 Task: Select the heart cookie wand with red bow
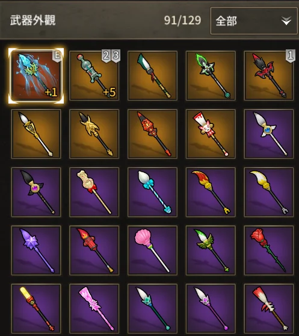(94, 192)
